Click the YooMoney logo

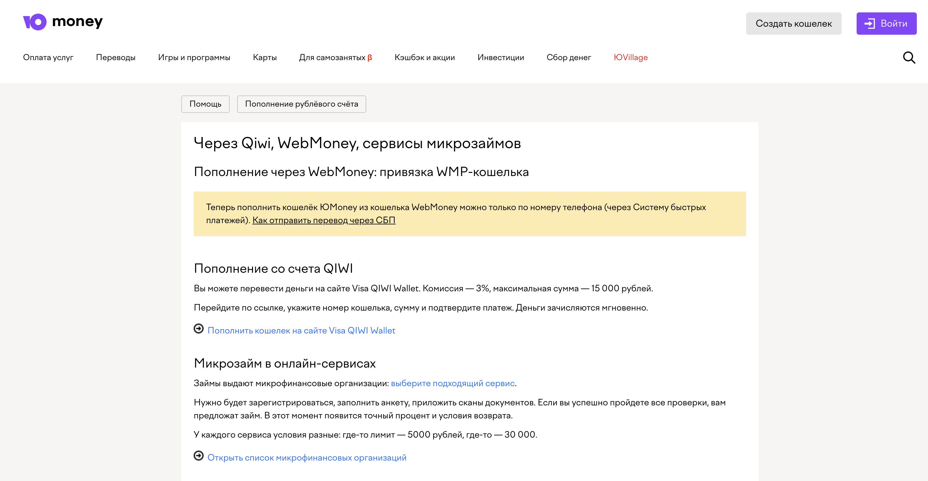[63, 22]
